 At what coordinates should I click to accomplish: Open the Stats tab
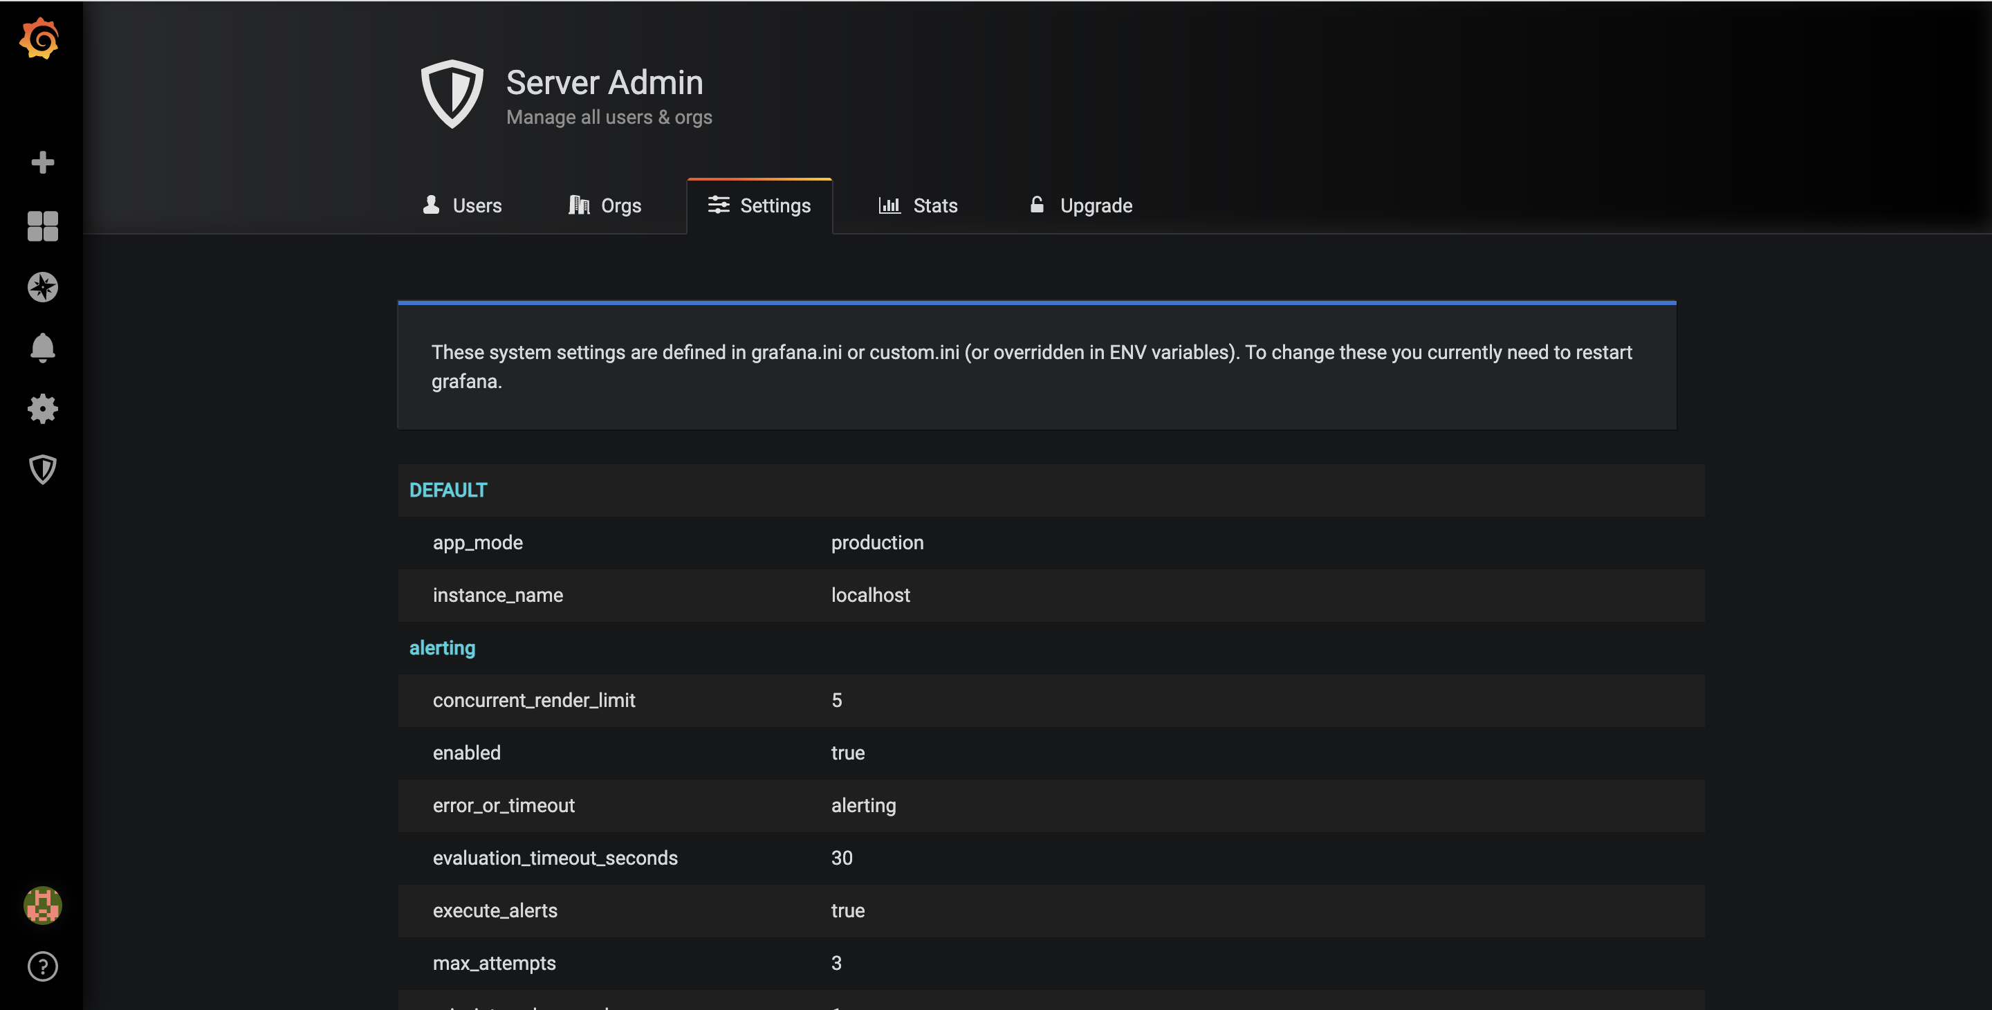[x=918, y=205]
